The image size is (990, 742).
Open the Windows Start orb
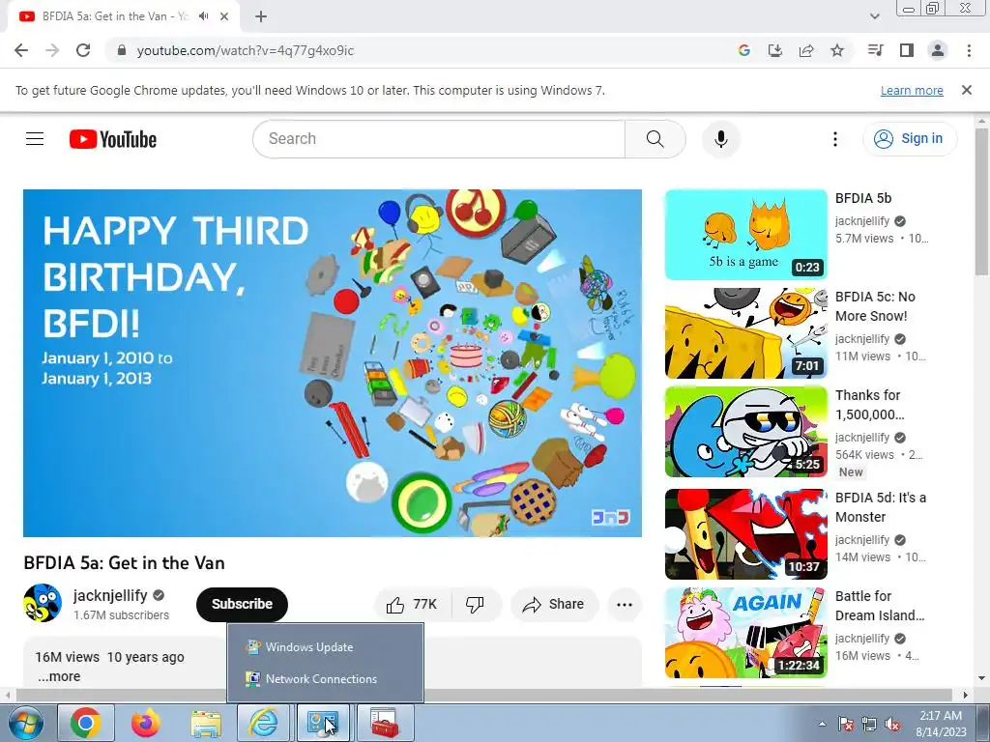25,723
